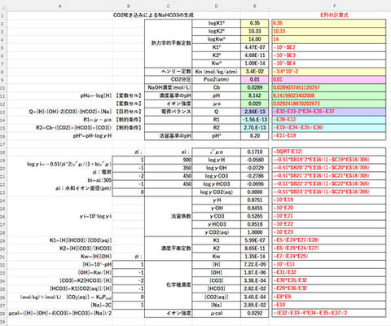Screen dimensions: 391x326
Task: Select column F header
Action: coord(335,6)
